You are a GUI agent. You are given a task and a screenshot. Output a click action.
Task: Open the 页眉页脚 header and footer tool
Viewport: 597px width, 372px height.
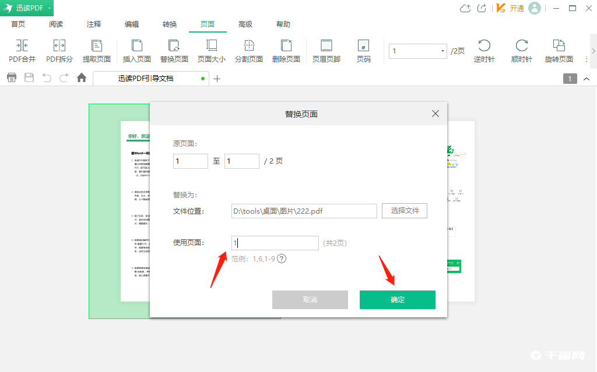coord(325,51)
